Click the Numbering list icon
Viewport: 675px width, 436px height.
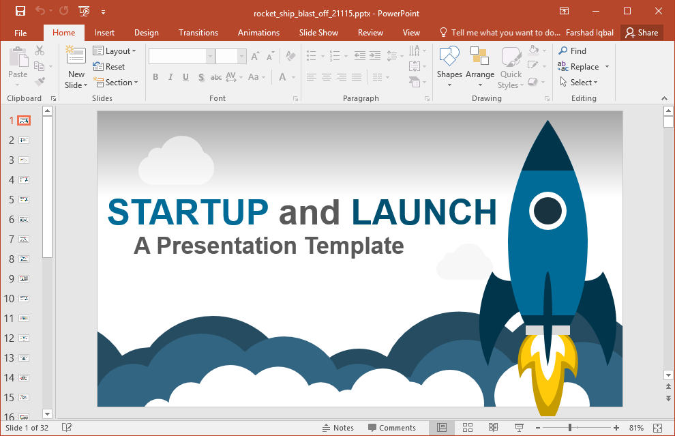(335, 55)
